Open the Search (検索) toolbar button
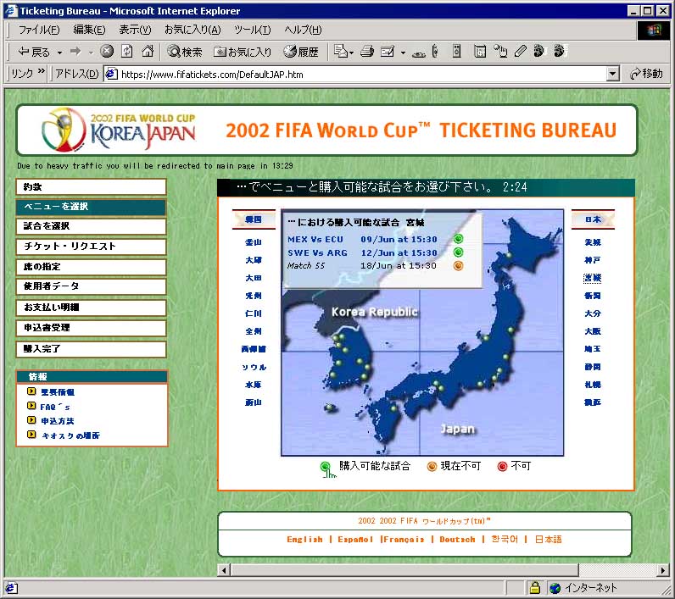 [185, 52]
